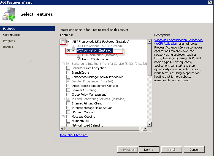
Task: Enable Internet Printing Client checkbox
Action: pyautogui.click(x=68, y=103)
